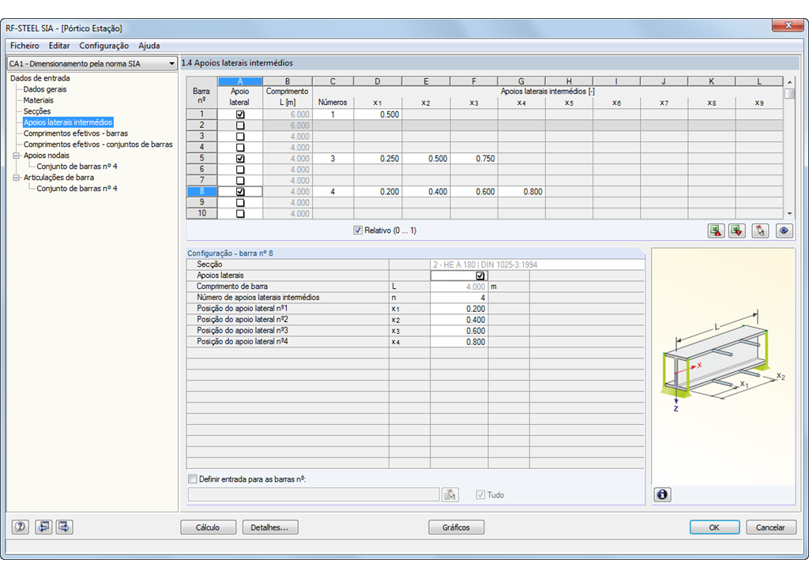Select row header for bar 10
Viewport: 809px width, 578px height.
point(201,213)
